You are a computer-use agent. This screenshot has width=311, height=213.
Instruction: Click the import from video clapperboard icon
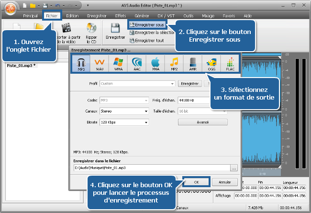[66, 28]
